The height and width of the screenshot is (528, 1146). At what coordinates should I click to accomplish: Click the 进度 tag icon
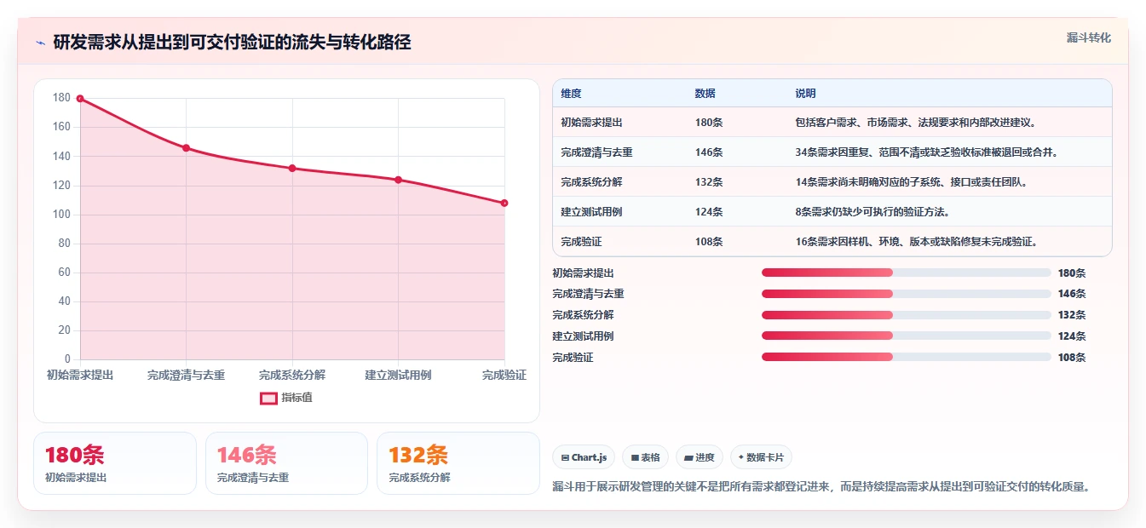pos(688,458)
